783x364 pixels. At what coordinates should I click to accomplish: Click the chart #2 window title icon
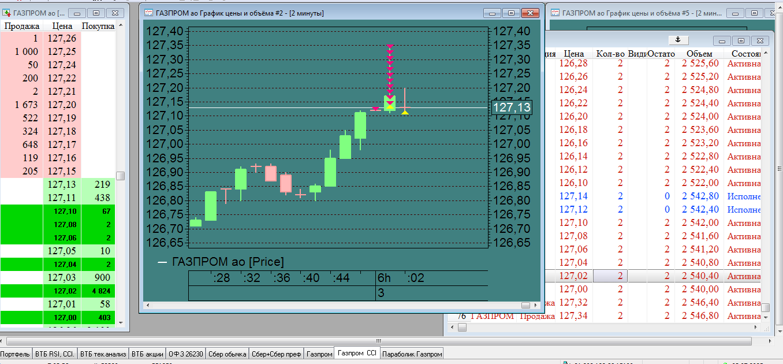148,13
